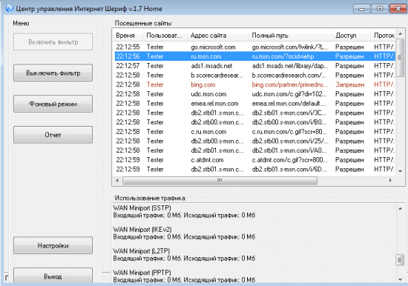Click the Выключить фильтр button
Screen dimensions: 408x286
[x=53, y=73]
